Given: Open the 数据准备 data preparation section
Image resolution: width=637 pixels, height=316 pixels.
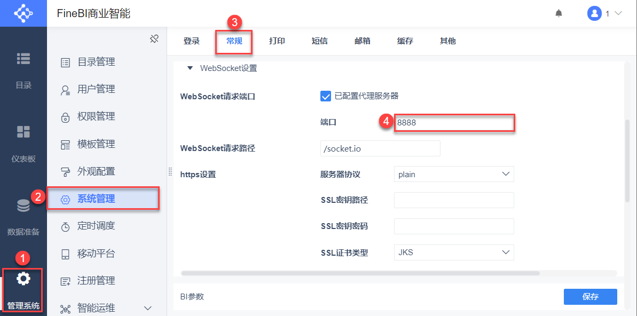Looking at the screenshot, I should [23, 217].
